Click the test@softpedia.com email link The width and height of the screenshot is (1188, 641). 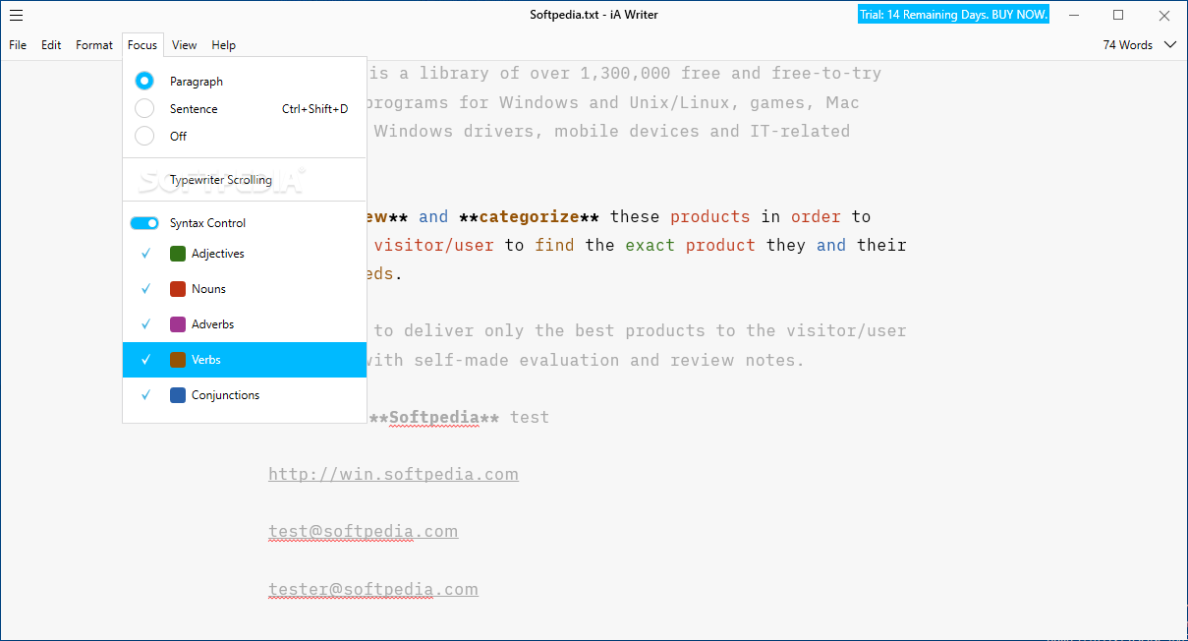coord(364,531)
